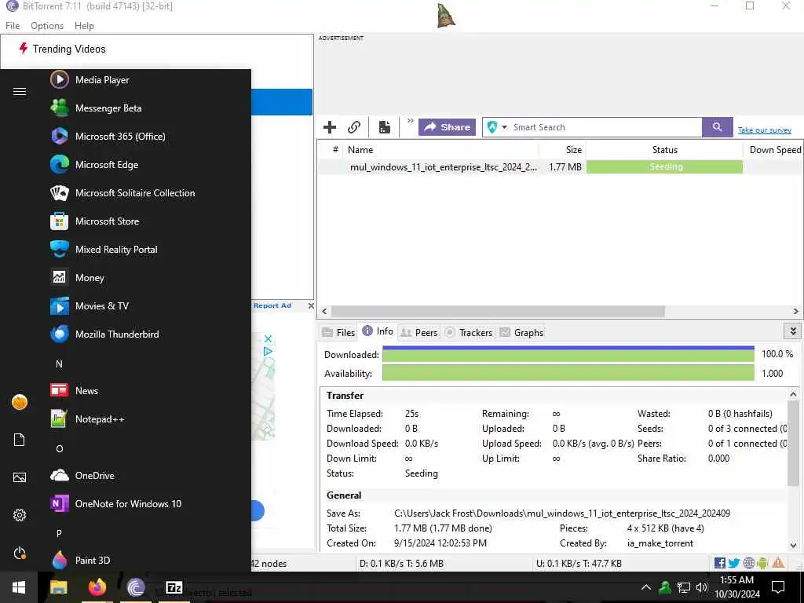Switch to the Trackers tab

tap(469, 333)
